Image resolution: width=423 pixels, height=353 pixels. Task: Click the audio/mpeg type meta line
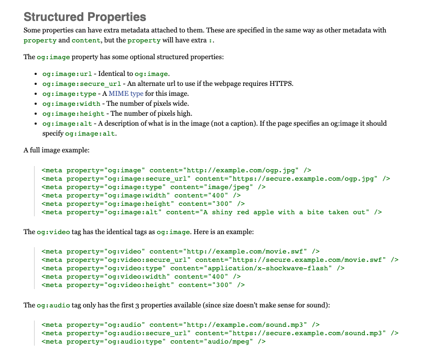tap(154, 341)
